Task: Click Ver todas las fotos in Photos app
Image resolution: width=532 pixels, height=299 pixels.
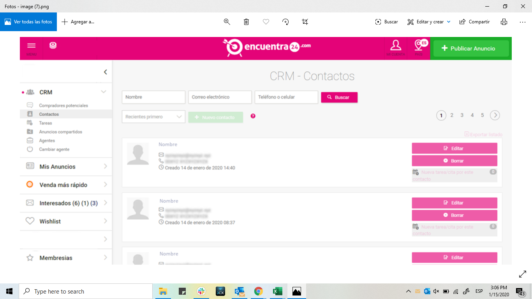Action: [28, 22]
